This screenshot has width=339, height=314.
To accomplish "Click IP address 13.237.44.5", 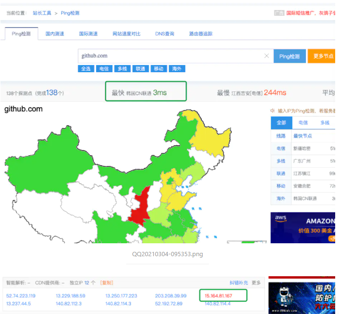I will pos(18,303).
